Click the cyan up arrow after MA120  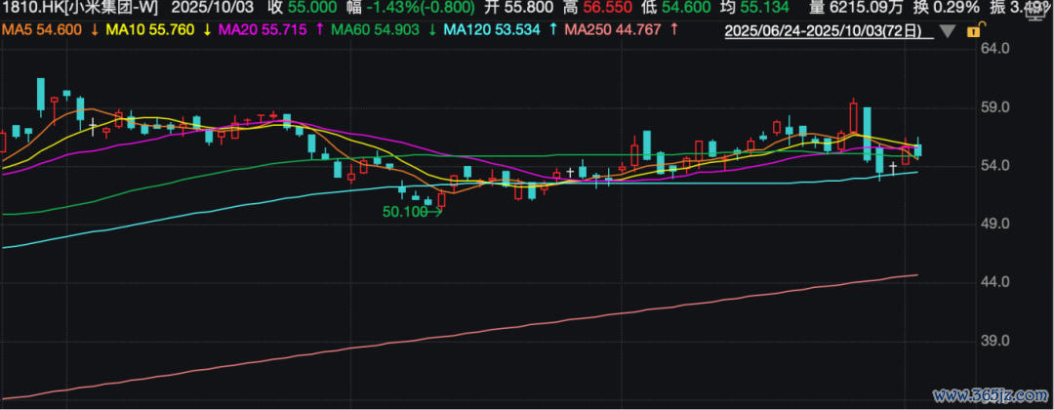553,30
